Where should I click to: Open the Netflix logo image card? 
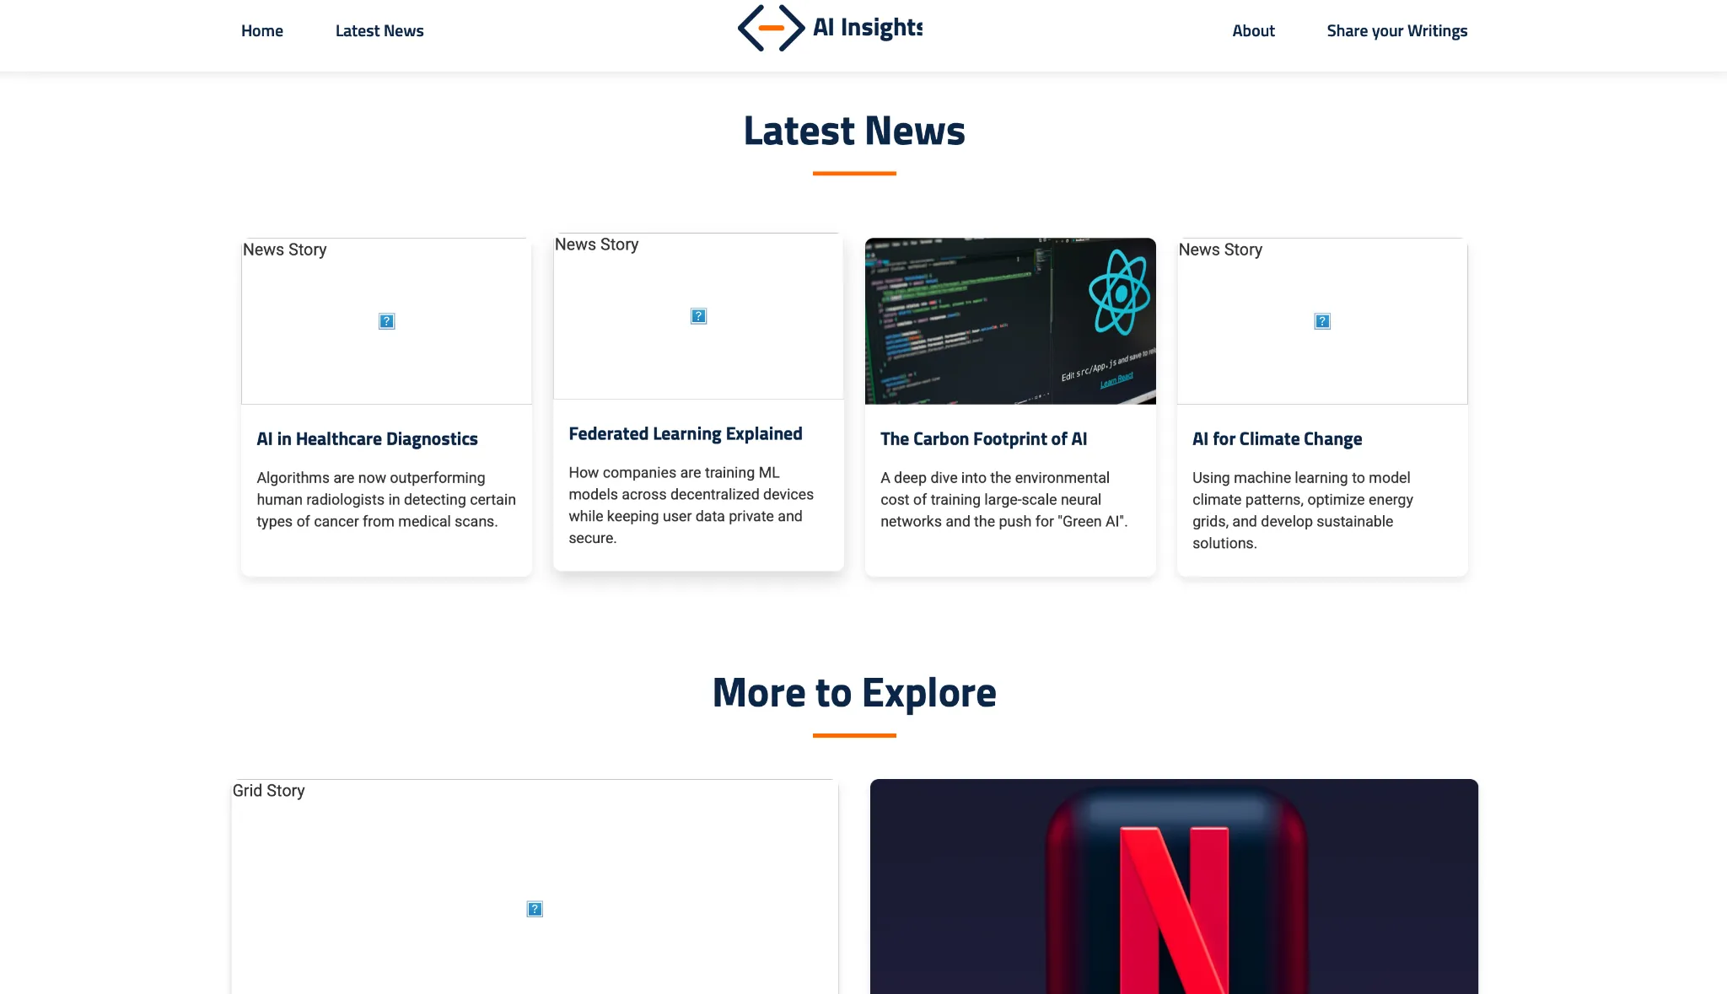pos(1174,886)
